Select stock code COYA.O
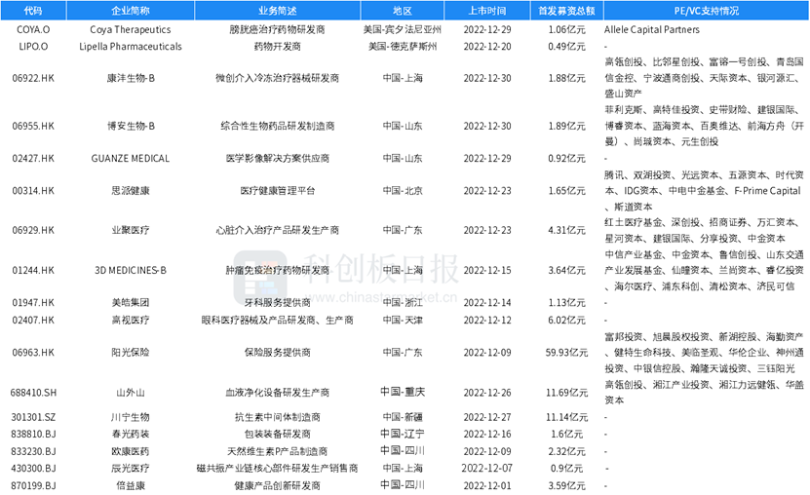The height and width of the screenshot is (495, 810). [x=33, y=30]
